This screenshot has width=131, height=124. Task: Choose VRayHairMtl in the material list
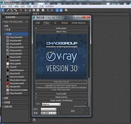15,60
